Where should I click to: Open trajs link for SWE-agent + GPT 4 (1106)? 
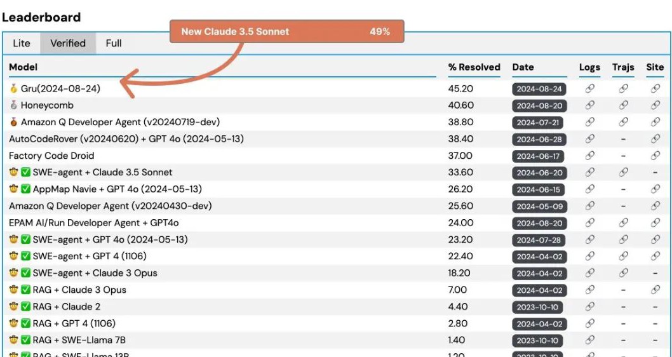624,256
